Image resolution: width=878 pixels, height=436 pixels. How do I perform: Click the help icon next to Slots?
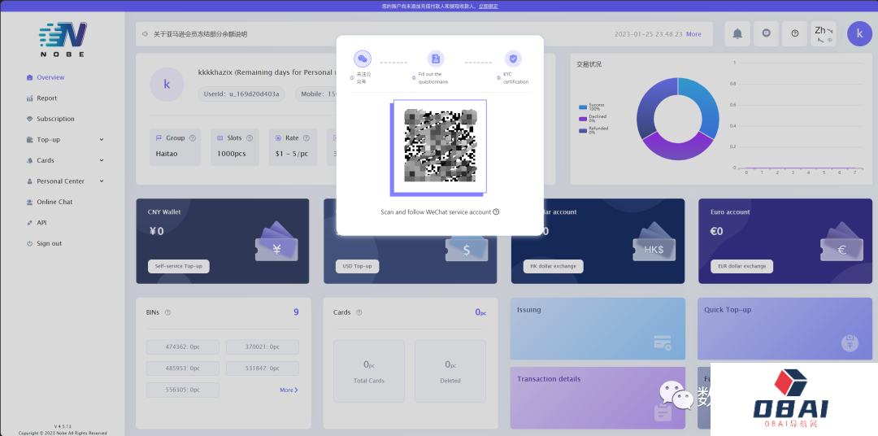click(x=250, y=137)
